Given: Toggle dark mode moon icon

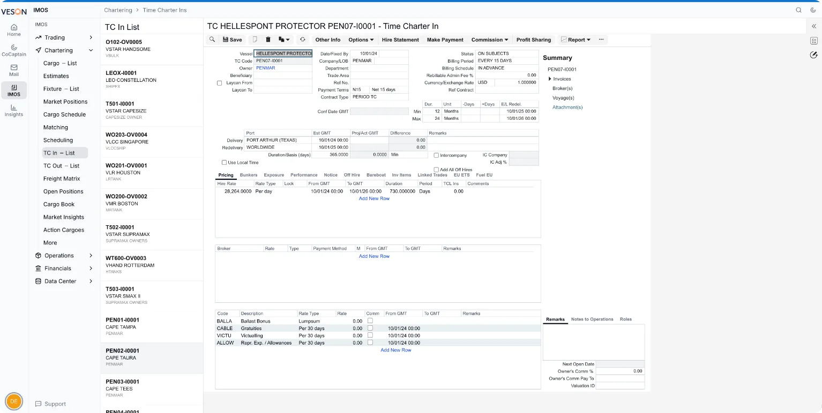Looking at the screenshot, I should [813, 10].
